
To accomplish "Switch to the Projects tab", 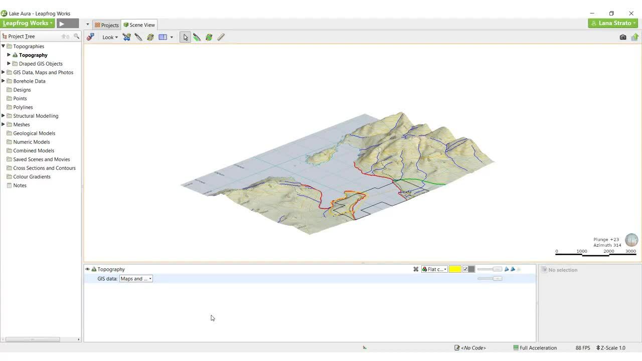I will pyautogui.click(x=107, y=25).
